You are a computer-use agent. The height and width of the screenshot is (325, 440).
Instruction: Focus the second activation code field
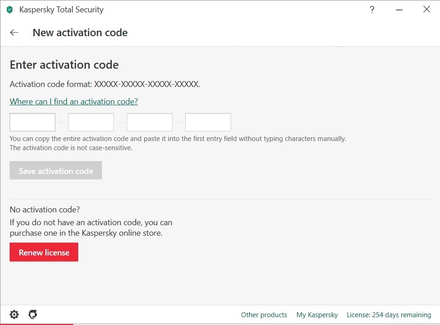pyautogui.click(x=91, y=122)
